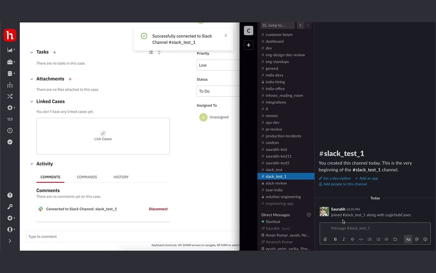436x273 pixels.
Task: Toggle italic formatting in Slack composer
Action: tap(344, 239)
